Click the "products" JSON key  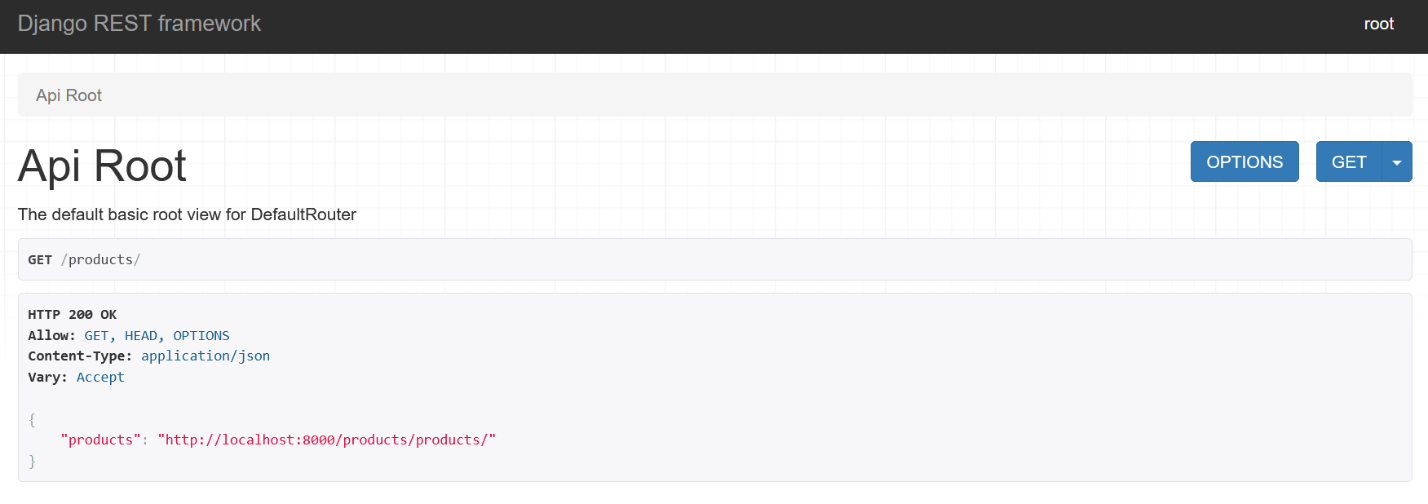(100, 440)
